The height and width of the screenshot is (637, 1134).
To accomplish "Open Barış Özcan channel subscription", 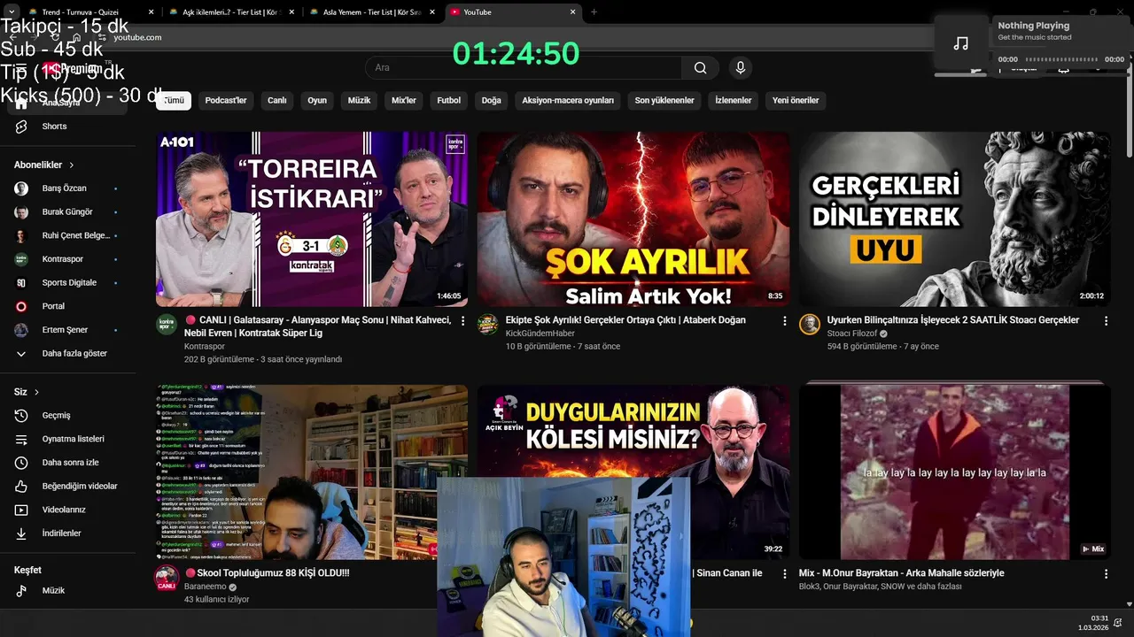I will pyautogui.click(x=67, y=188).
